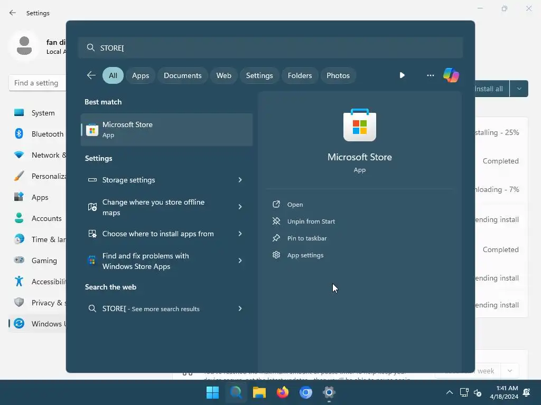The image size is (541, 405).
Task: Open Settings gear in taskbar
Action: click(x=329, y=392)
